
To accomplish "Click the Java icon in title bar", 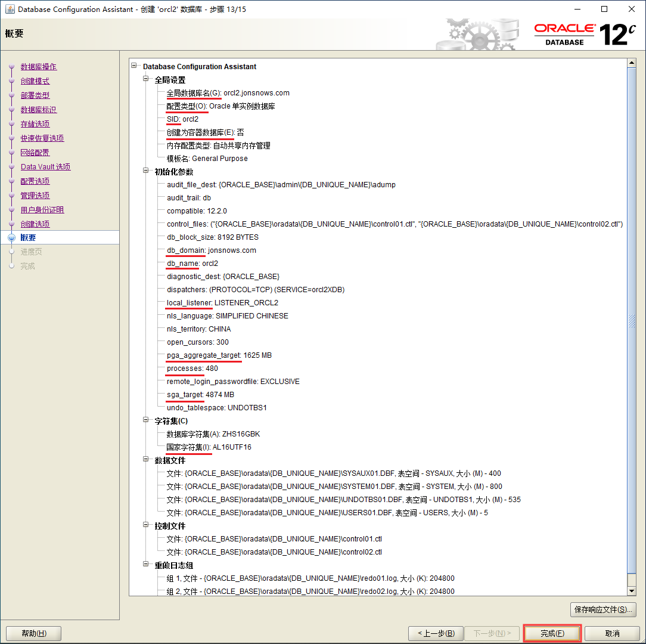I will [x=10, y=10].
